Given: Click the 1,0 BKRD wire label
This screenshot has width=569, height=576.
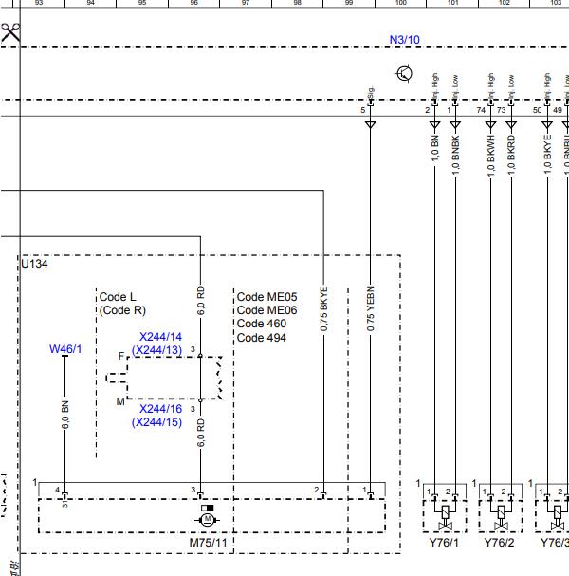Looking at the screenshot, I should (511, 155).
